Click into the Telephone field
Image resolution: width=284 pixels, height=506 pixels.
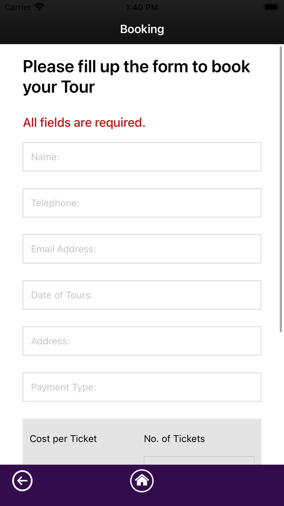(x=142, y=203)
